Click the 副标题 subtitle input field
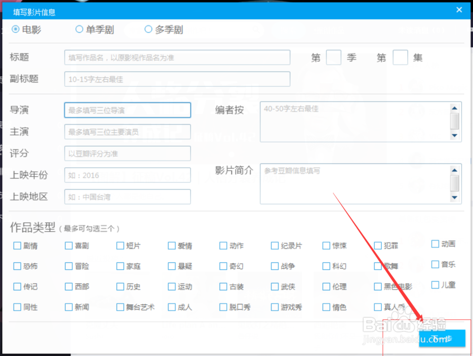 (177, 79)
